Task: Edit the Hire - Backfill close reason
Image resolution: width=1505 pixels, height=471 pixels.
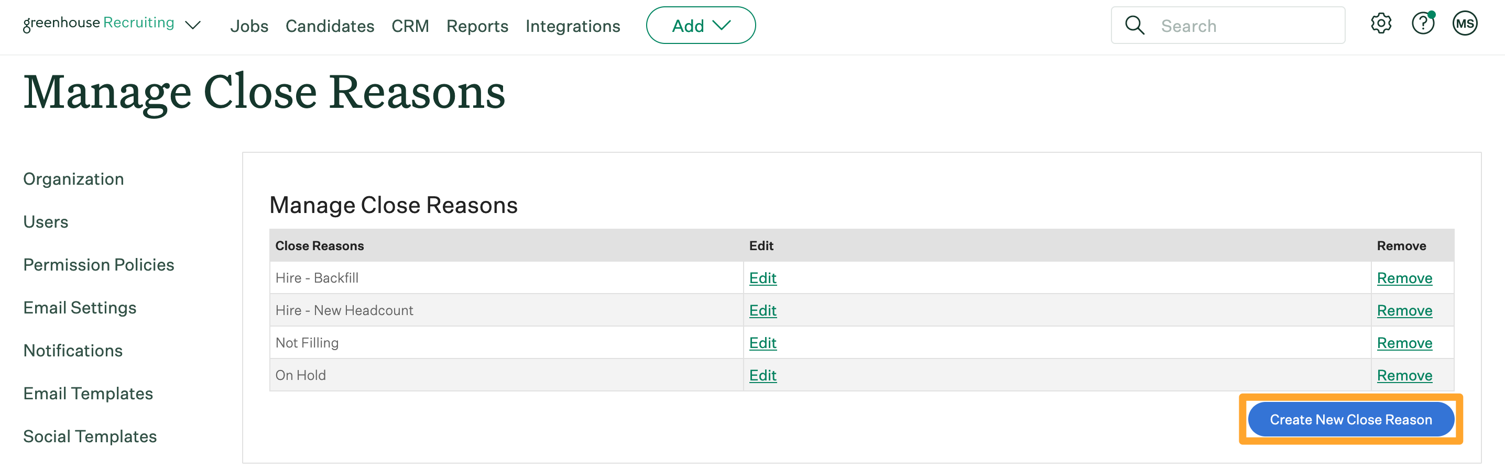Action: (762, 278)
